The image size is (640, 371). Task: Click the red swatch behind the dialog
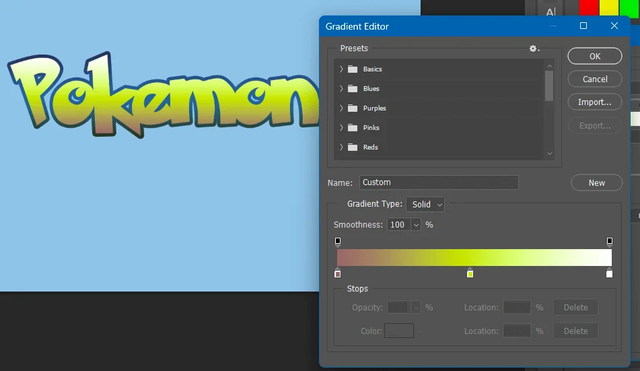tap(589, 8)
